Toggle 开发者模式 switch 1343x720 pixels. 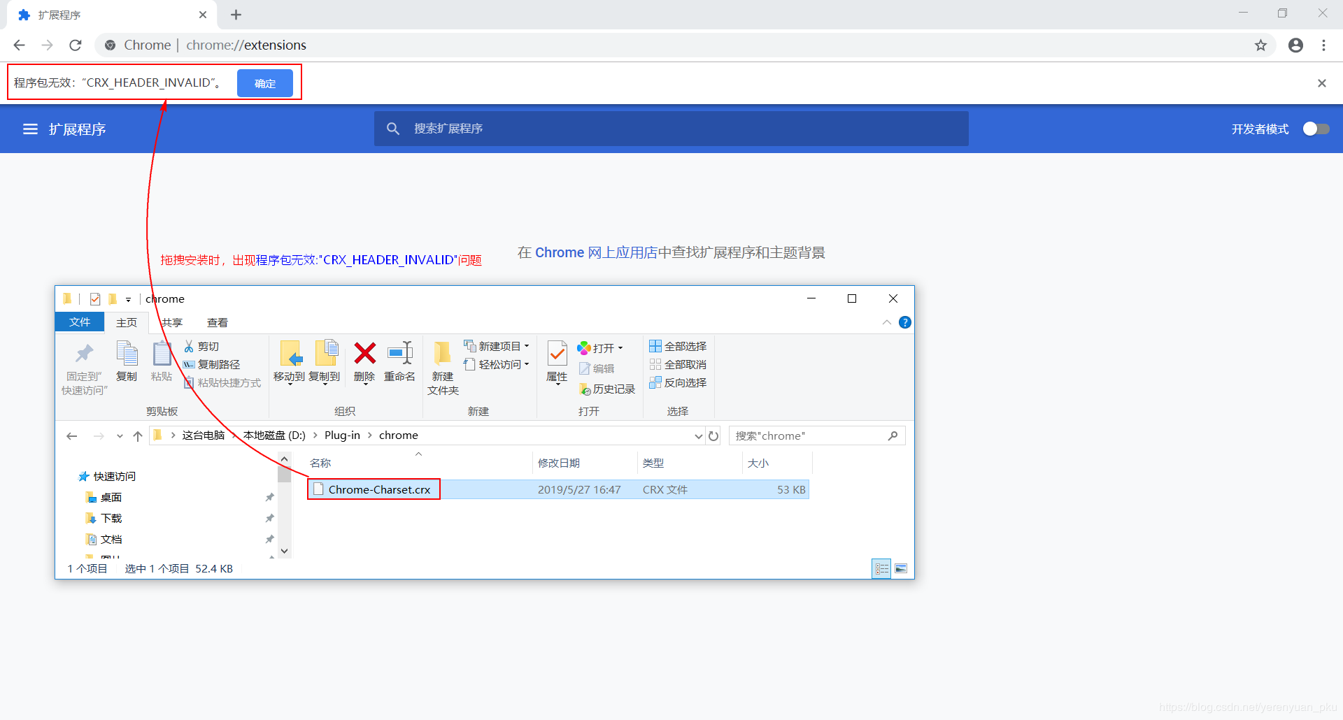click(1316, 129)
